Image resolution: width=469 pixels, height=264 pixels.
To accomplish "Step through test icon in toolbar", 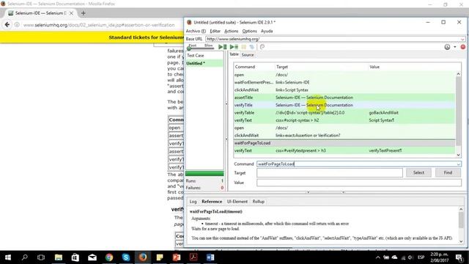I will point(252,47).
